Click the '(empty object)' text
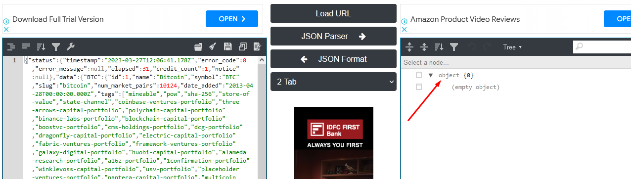This screenshot has width=631, height=179. (476, 87)
